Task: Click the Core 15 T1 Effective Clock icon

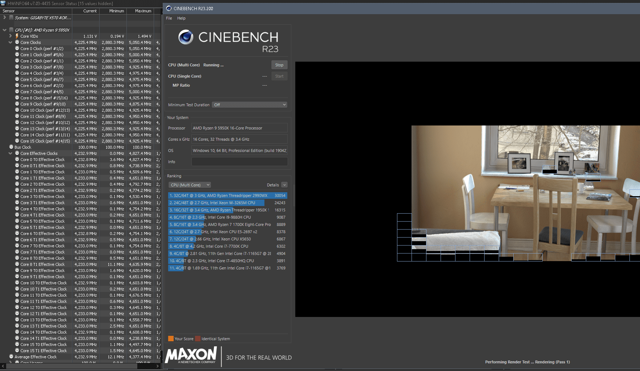Action: coord(17,351)
